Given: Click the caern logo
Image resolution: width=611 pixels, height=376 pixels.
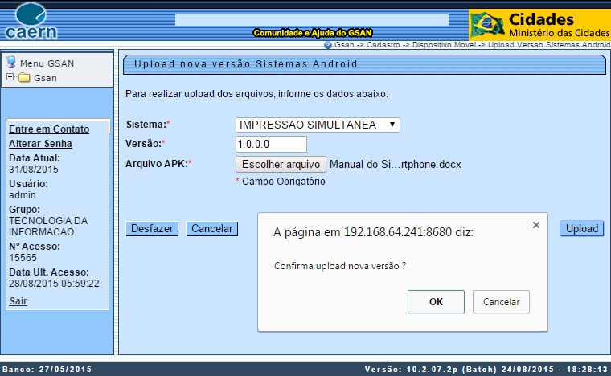Looking at the screenshot, I should [31, 21].
